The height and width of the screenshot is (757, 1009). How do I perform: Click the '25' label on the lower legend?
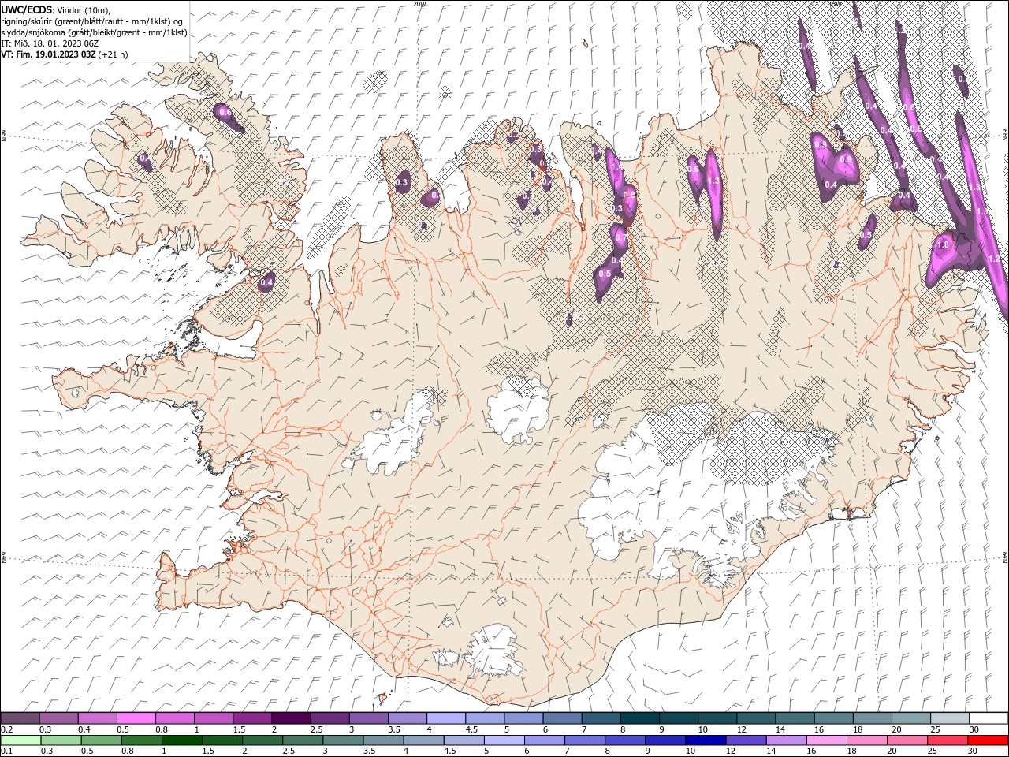932,751
